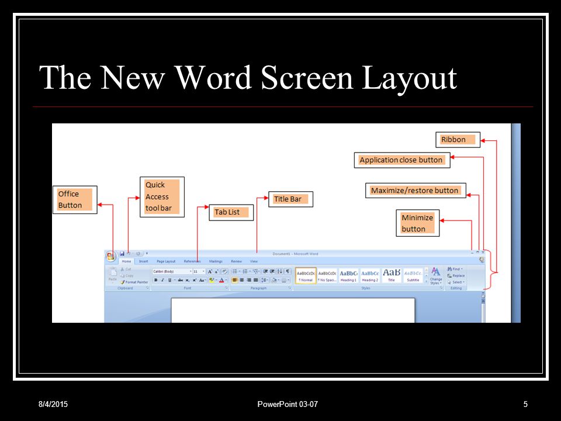
Task: Apply the Heading 2 style
Action: pyautogui.click(x=370, y=275)
